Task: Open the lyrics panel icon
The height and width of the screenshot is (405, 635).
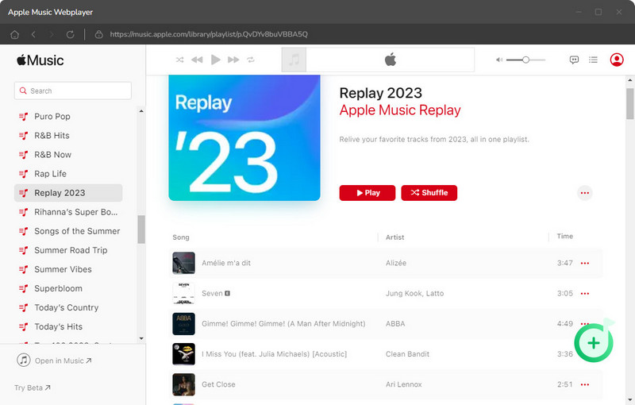Action: pyautogui.click(x=574, y=60)
